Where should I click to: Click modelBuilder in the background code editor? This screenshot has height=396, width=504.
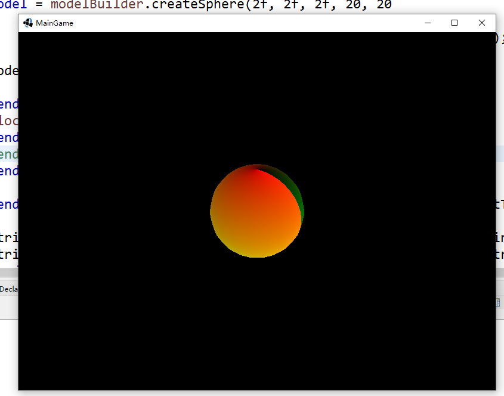point(97,5)
